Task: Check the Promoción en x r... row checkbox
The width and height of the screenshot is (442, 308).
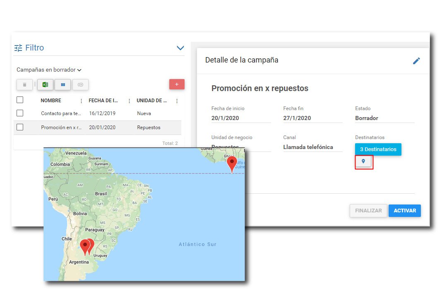Action: point(20,127)
